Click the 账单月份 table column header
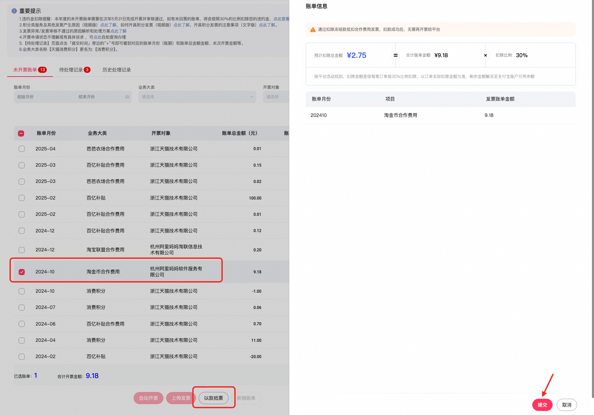594x415 pixels. coord(46,133)
